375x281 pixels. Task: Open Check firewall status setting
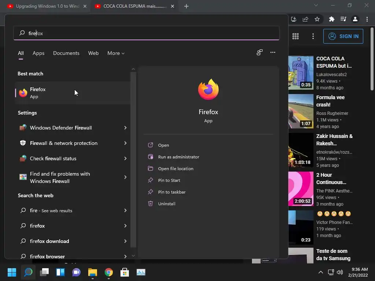click(73, 158)
